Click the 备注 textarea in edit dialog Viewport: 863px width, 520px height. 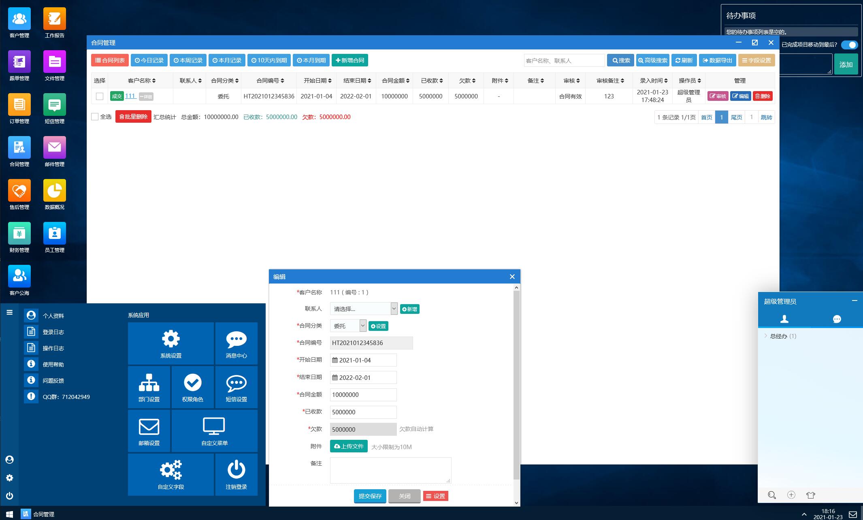pyautogui.click(x=390, y=470)
